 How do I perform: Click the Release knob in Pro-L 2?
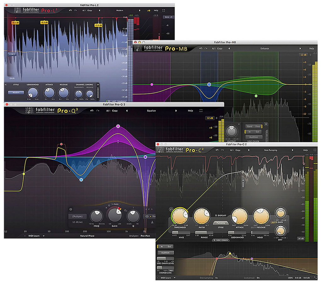[64, 92]
